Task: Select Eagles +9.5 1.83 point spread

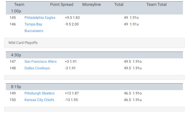Action: 72,18
